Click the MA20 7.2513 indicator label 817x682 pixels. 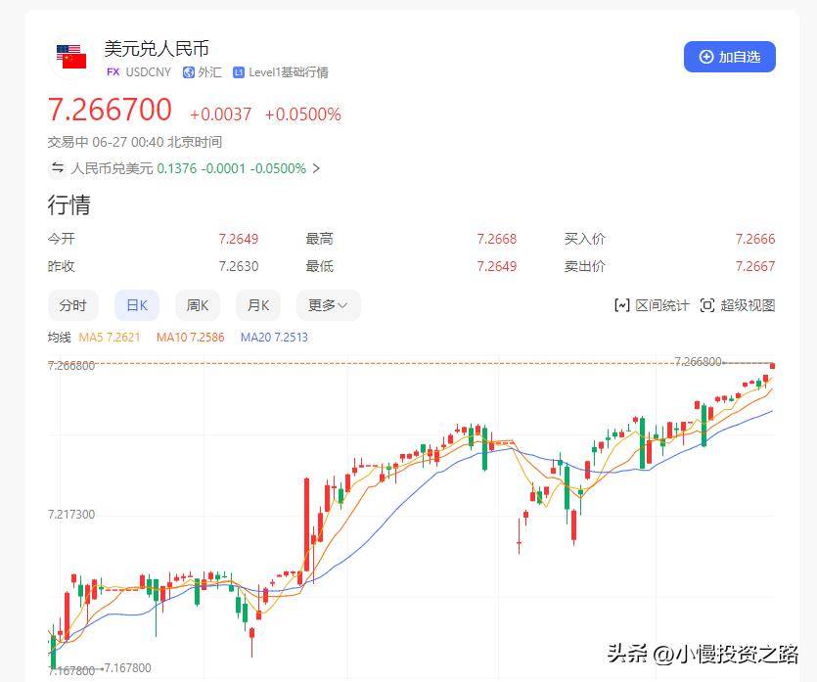point(274,338)
